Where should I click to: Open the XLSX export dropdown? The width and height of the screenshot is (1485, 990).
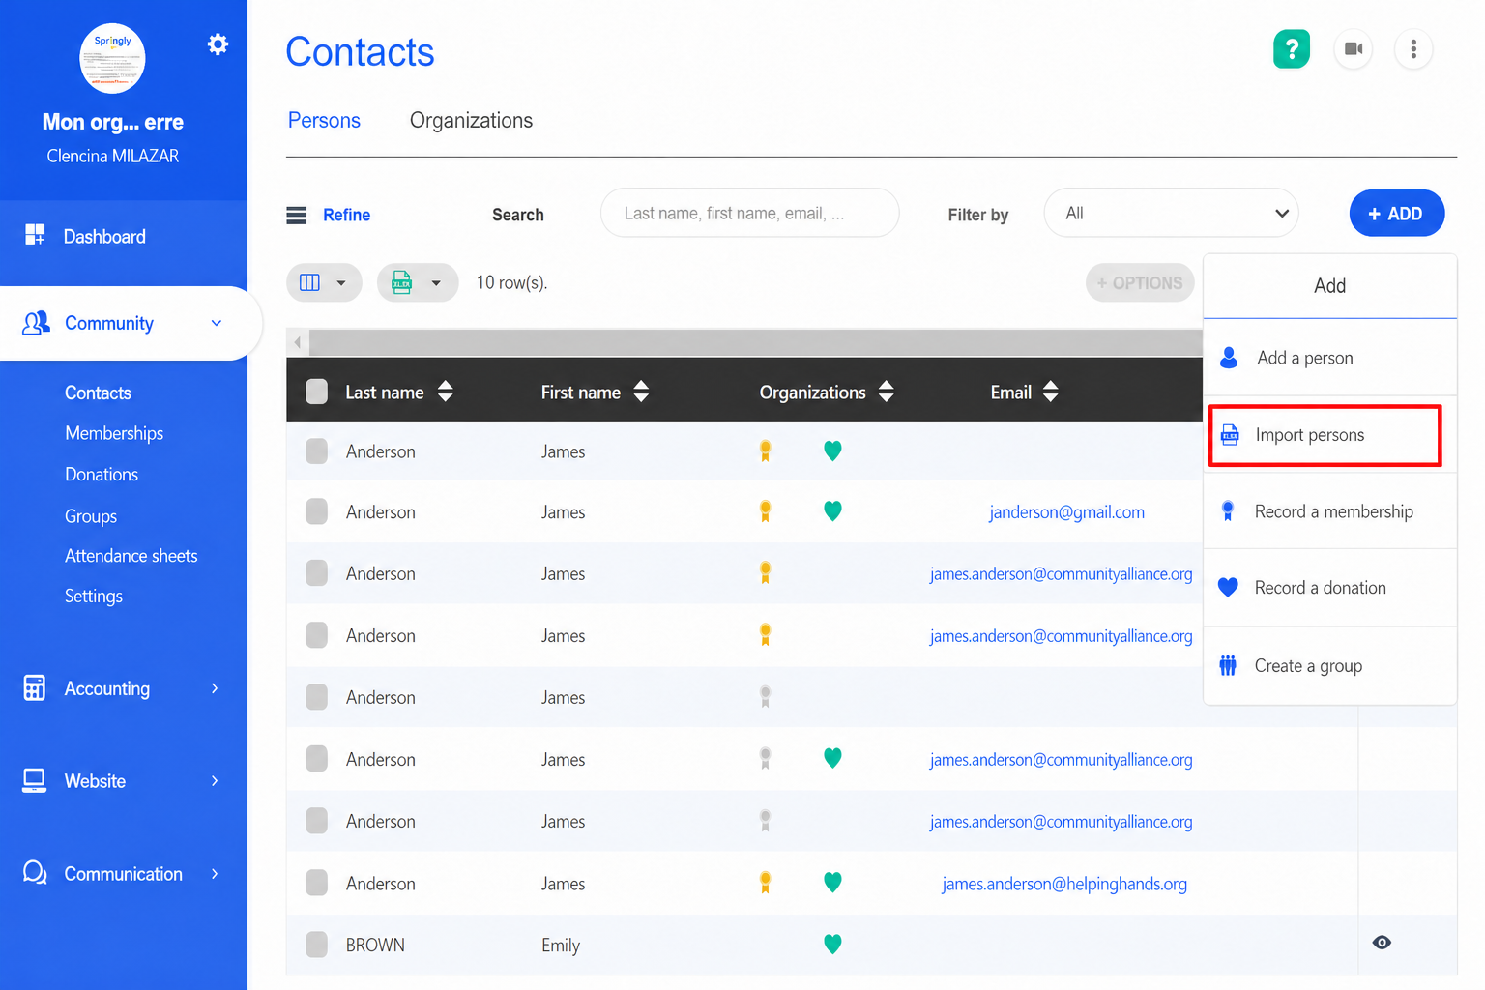pos(418,282)
